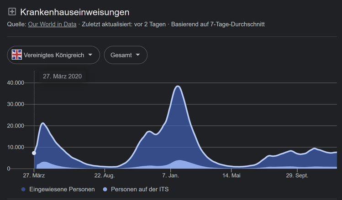Image resolution: width=342 pixels, height=200 pixels.
Task: Click the 27. März 2020 tooltip
Action: (62, 76)
